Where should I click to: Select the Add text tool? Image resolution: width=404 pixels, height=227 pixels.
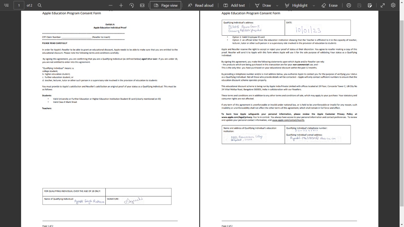pos(234,5)
